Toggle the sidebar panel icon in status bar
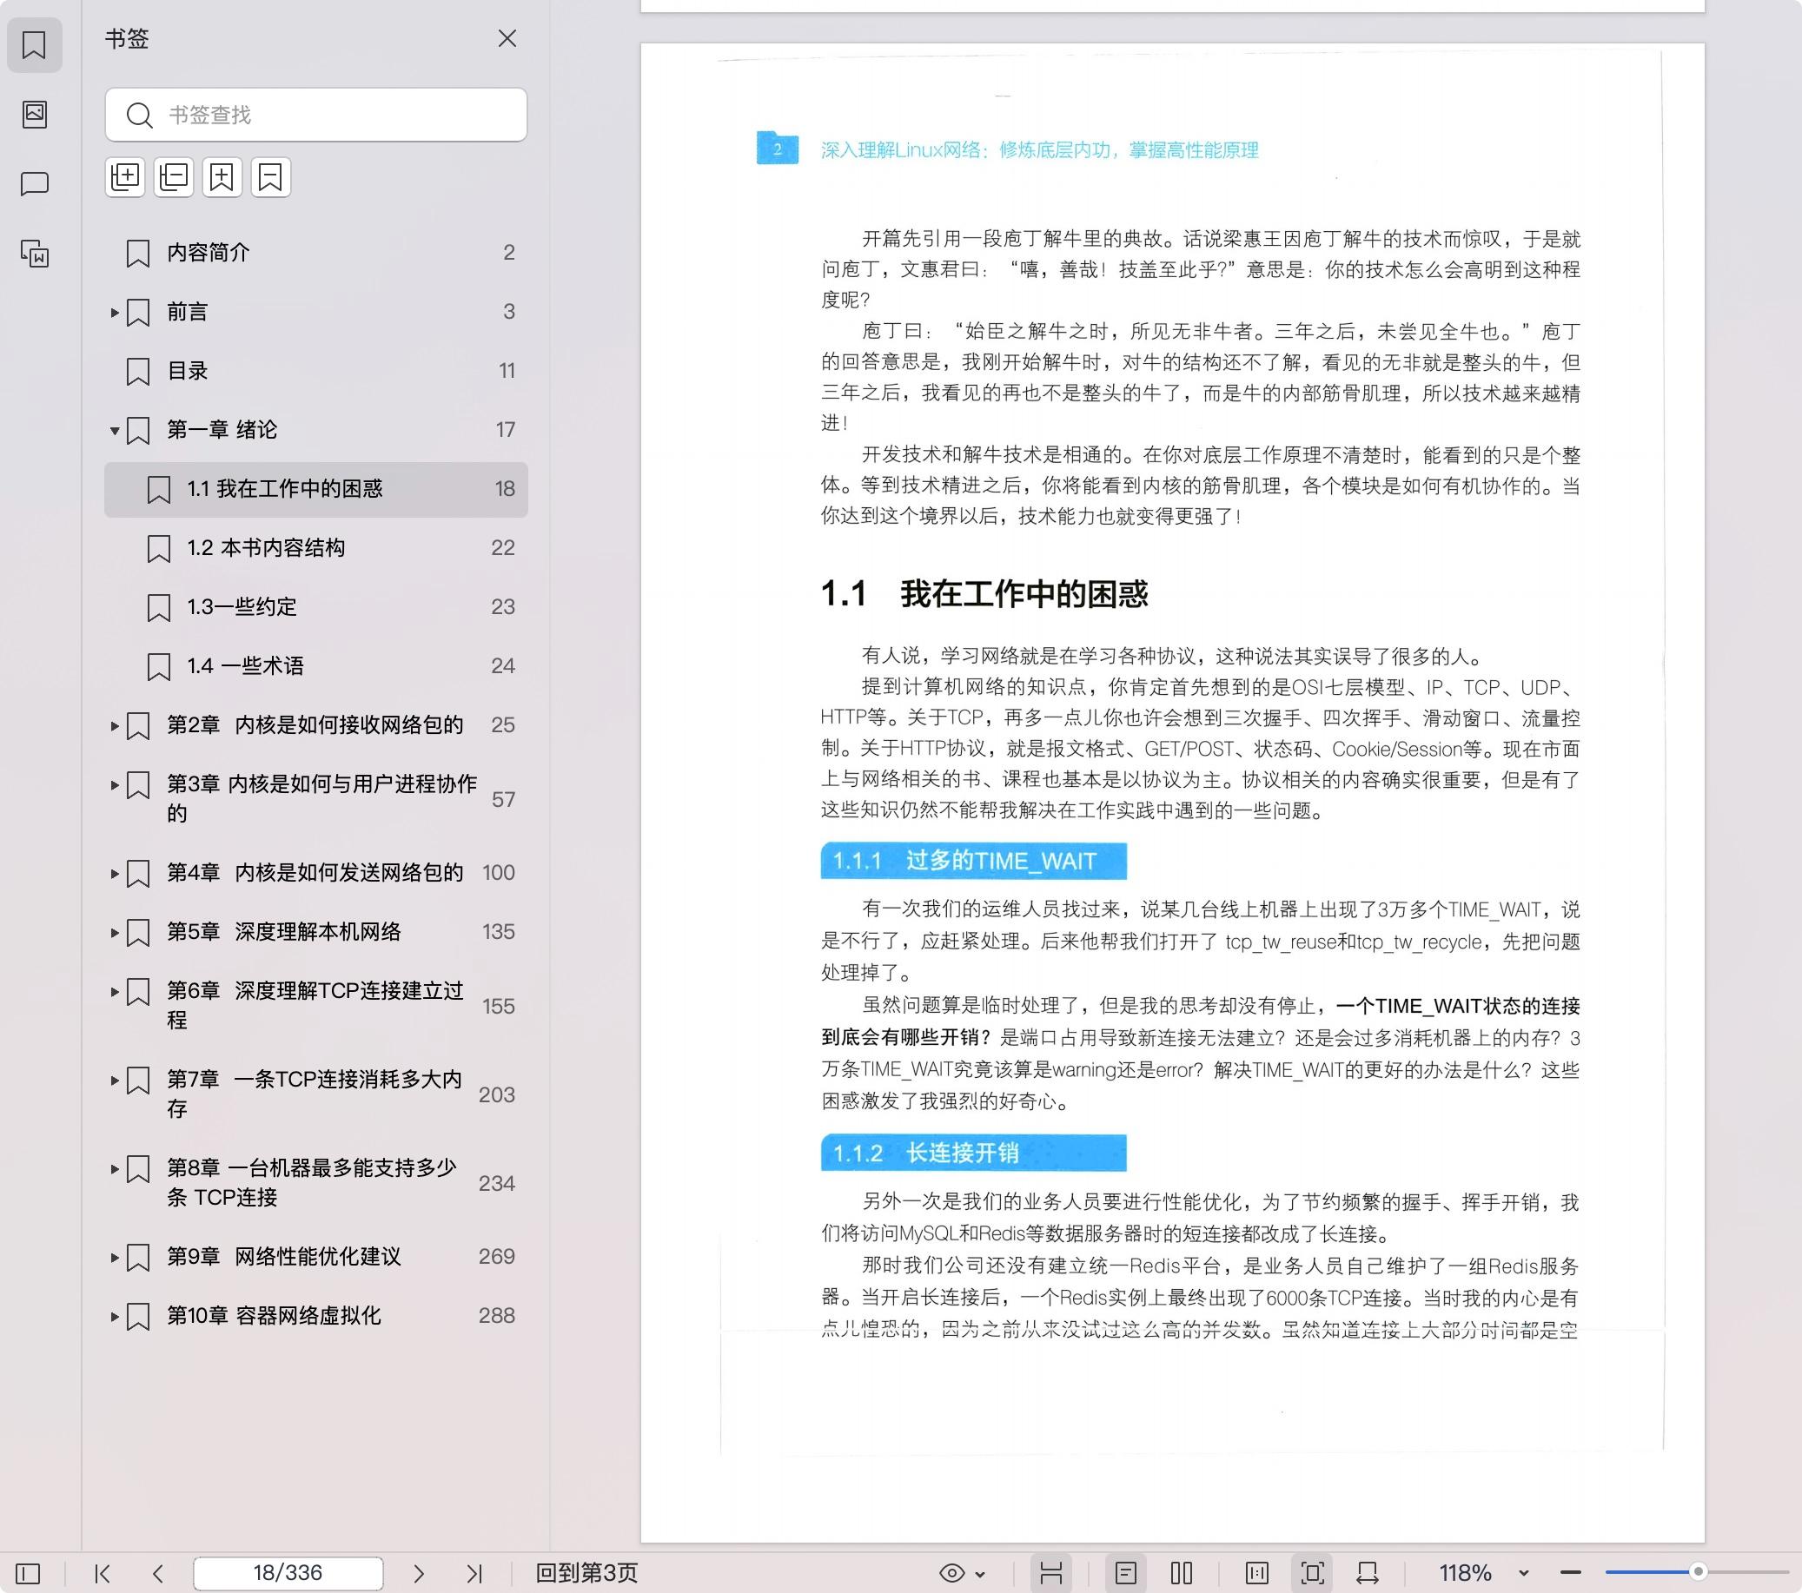The height and width of the screenshot is (1593, 1802). pyautogui.click(x=28, y=1573)
